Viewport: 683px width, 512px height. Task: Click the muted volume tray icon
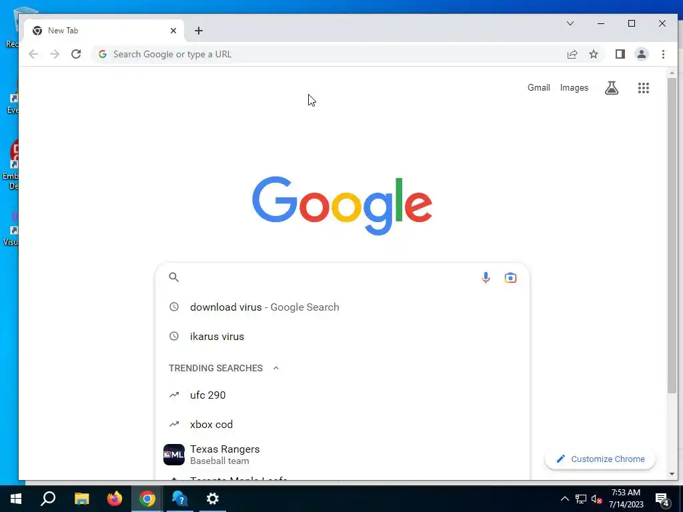597,499
